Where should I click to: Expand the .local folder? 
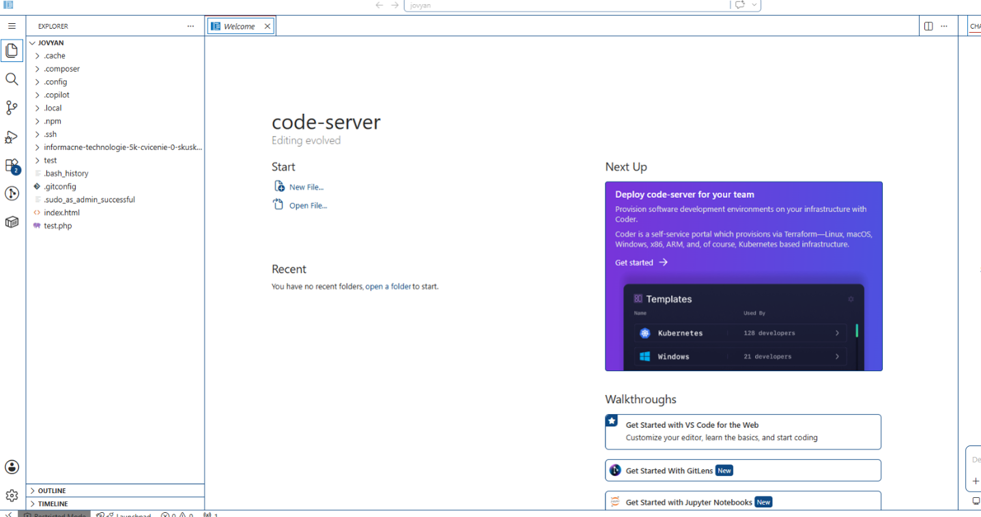point(115,108)
